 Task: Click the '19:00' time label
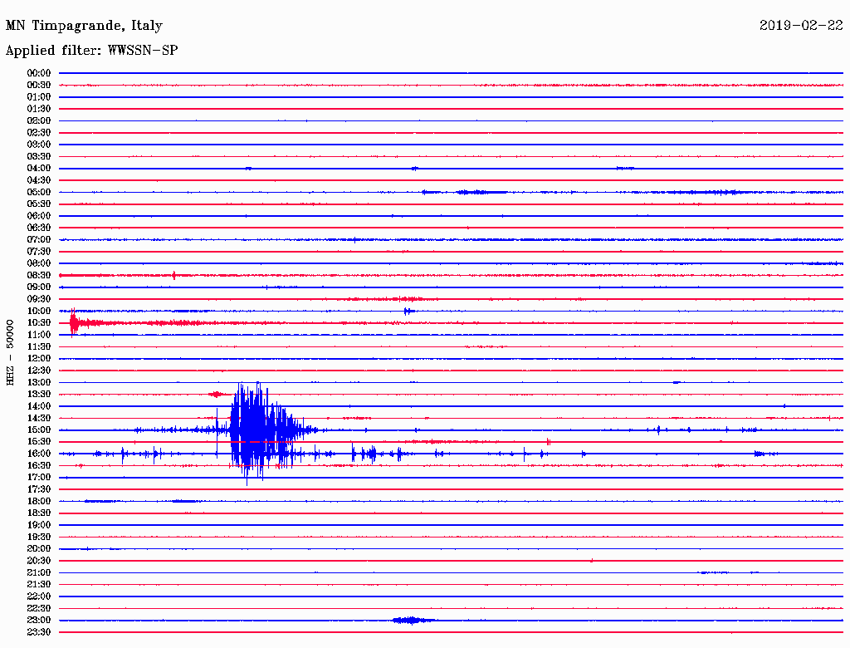coord(38,525)
